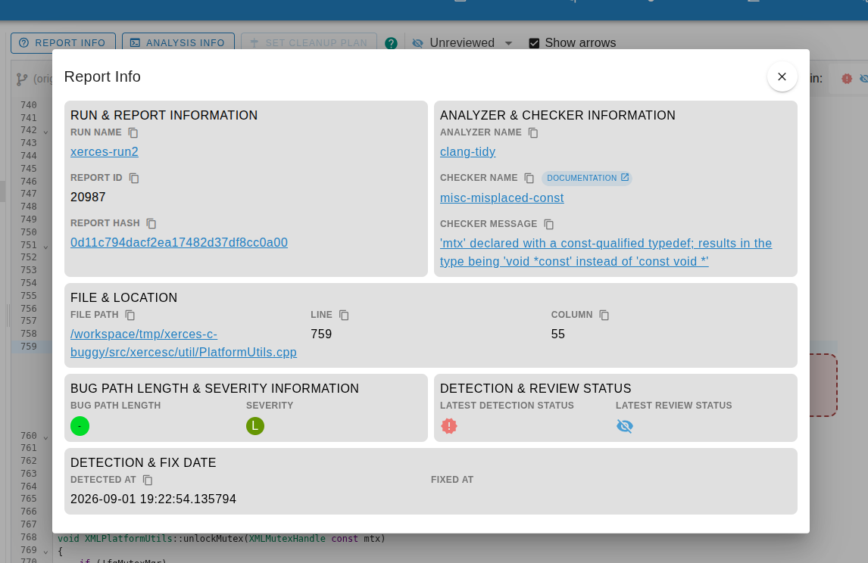Image resolution: width=868 pixels, height=563 pixels.
Task: Click report ID value 20987
Action: (x=88, y=198)
